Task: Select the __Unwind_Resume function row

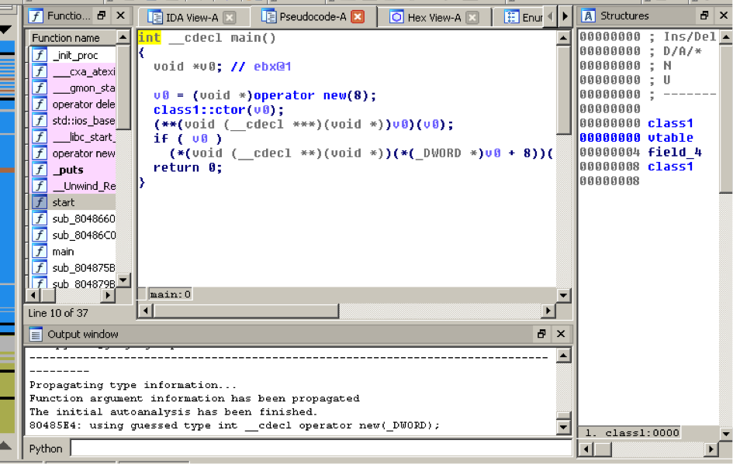Action: pyautogui.click(x=72, y=186)
